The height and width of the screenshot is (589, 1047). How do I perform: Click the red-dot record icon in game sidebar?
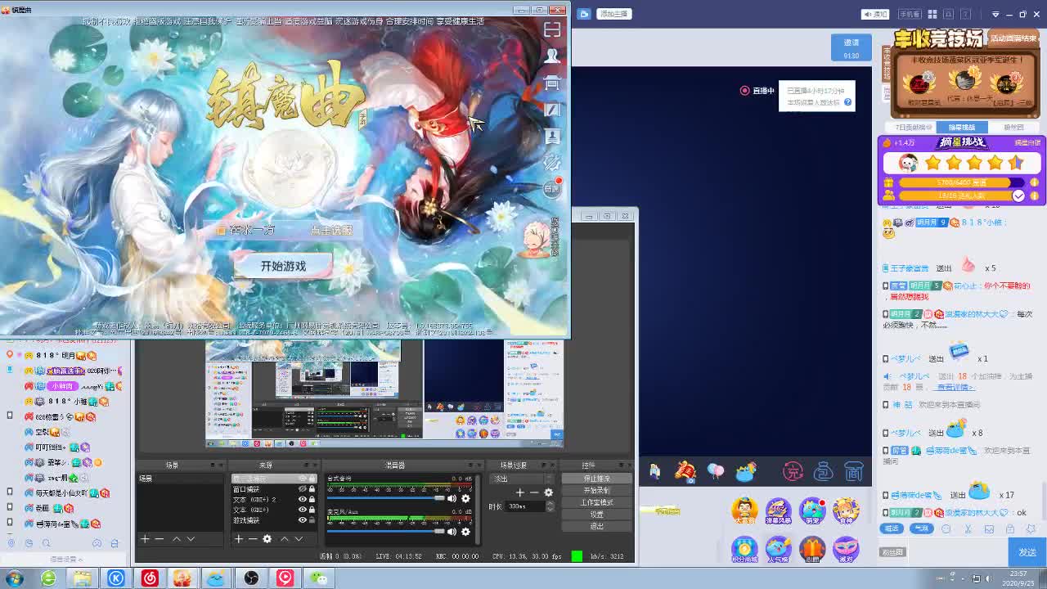553,187
